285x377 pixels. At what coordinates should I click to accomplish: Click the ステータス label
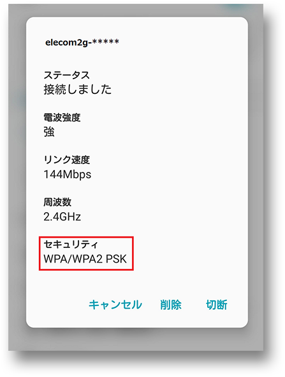(66, 75)
